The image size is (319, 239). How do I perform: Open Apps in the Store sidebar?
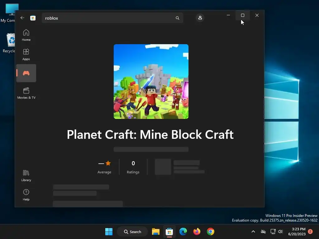click(x=26, y=54)
